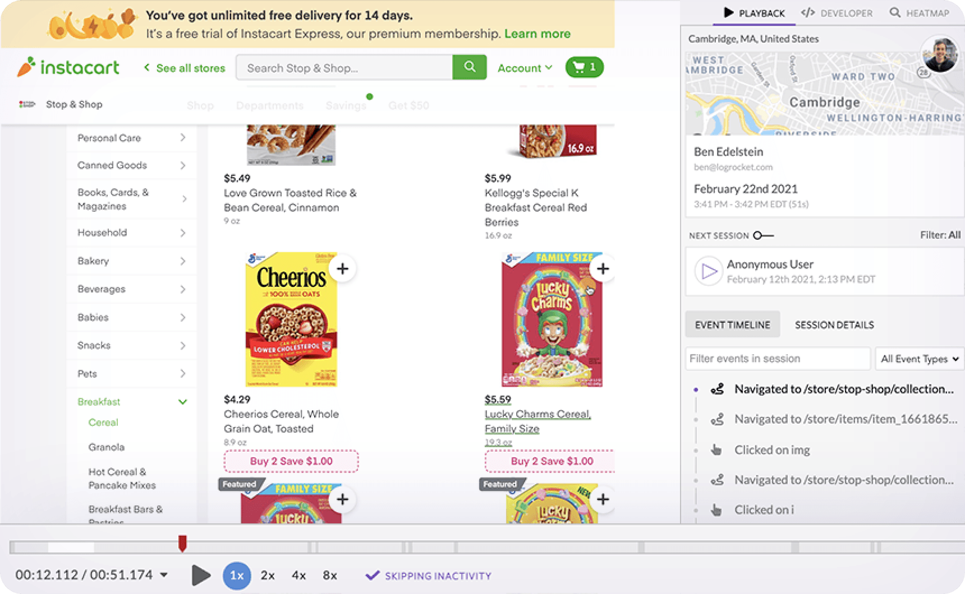Expand Books, Cards, & Magazines category

pos(131,199)
